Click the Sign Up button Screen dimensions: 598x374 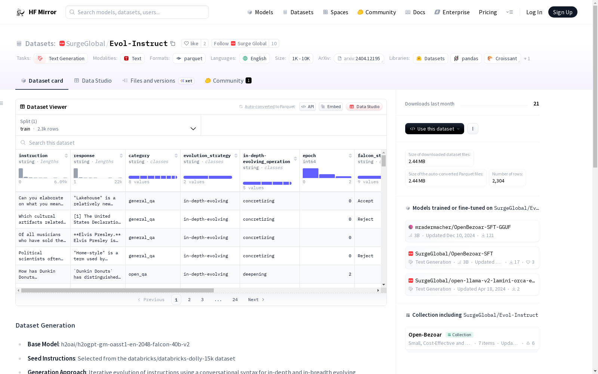pyautogui.click(x=562, y=12)
